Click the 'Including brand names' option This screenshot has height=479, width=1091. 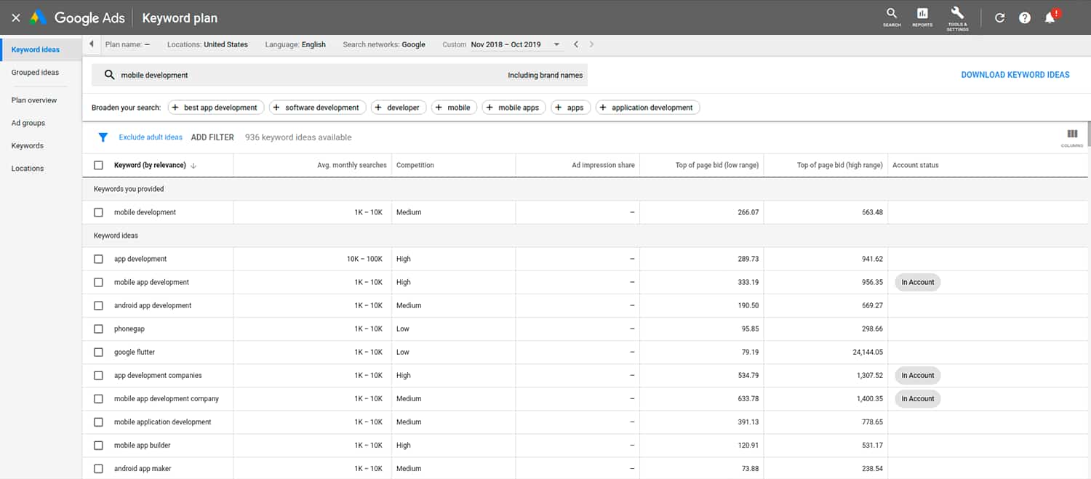pyautogui.click(x=545, y=75)
